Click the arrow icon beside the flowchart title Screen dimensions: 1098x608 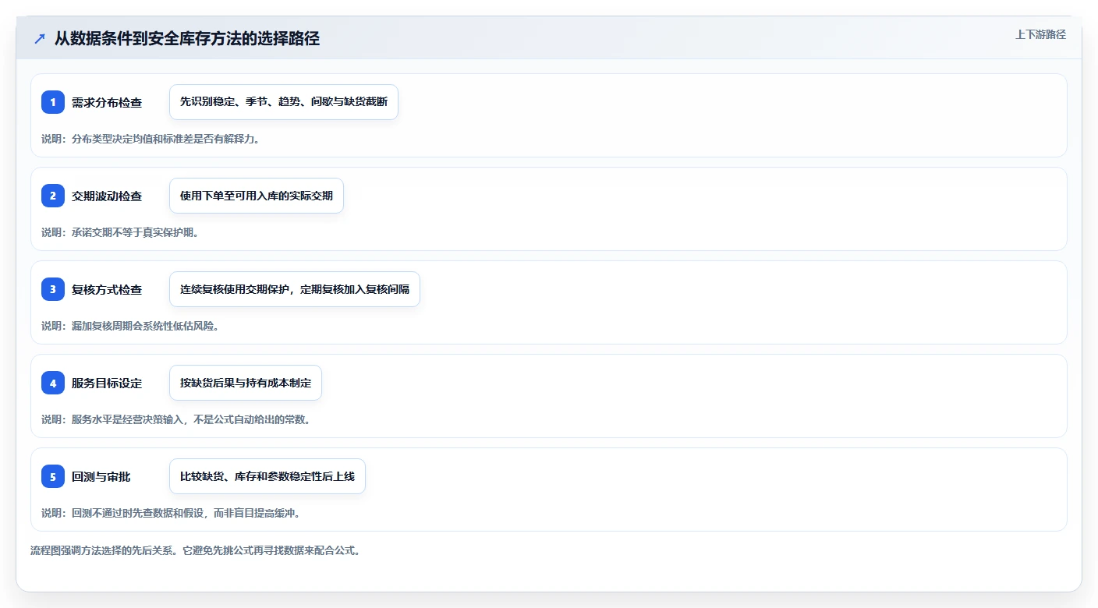tap(40, 39)
